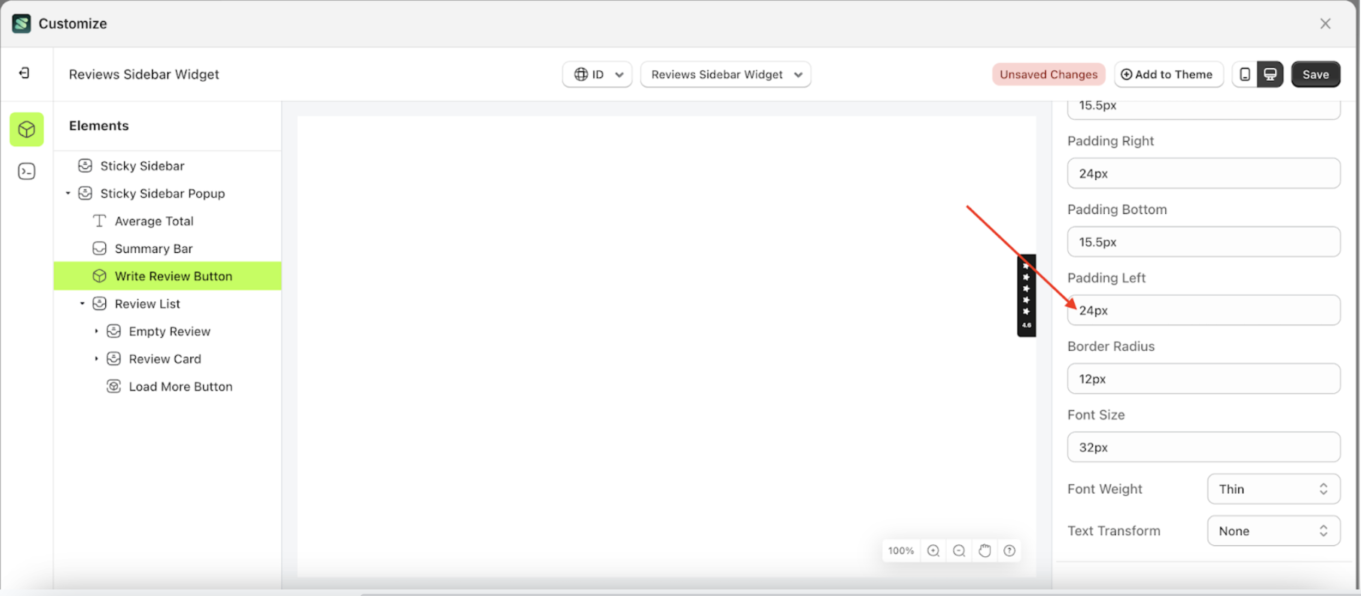Collapse the Sticky Sidebar Popup group
Image resolution: width=1361 pixels, height=596 pixels.
point(69,193)
